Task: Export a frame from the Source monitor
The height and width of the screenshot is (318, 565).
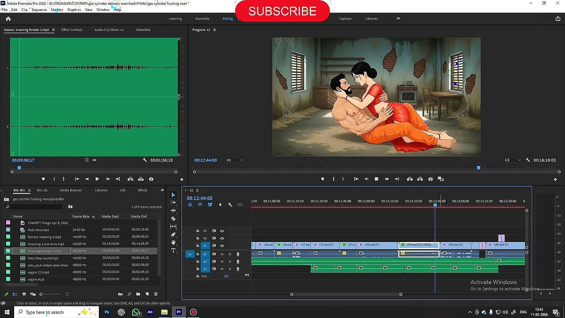Action: click(x=151, y=179)
